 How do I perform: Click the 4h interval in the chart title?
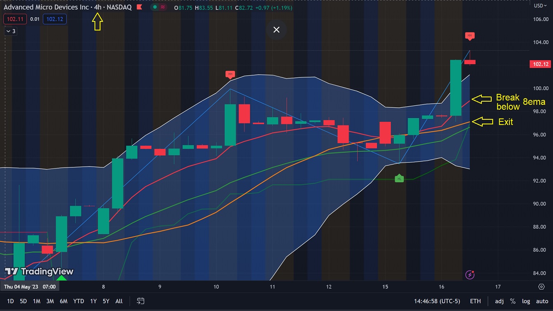[x=98, y=7]
